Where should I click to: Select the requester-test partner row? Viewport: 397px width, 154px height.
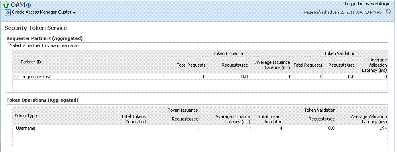(x=200, y=77)
